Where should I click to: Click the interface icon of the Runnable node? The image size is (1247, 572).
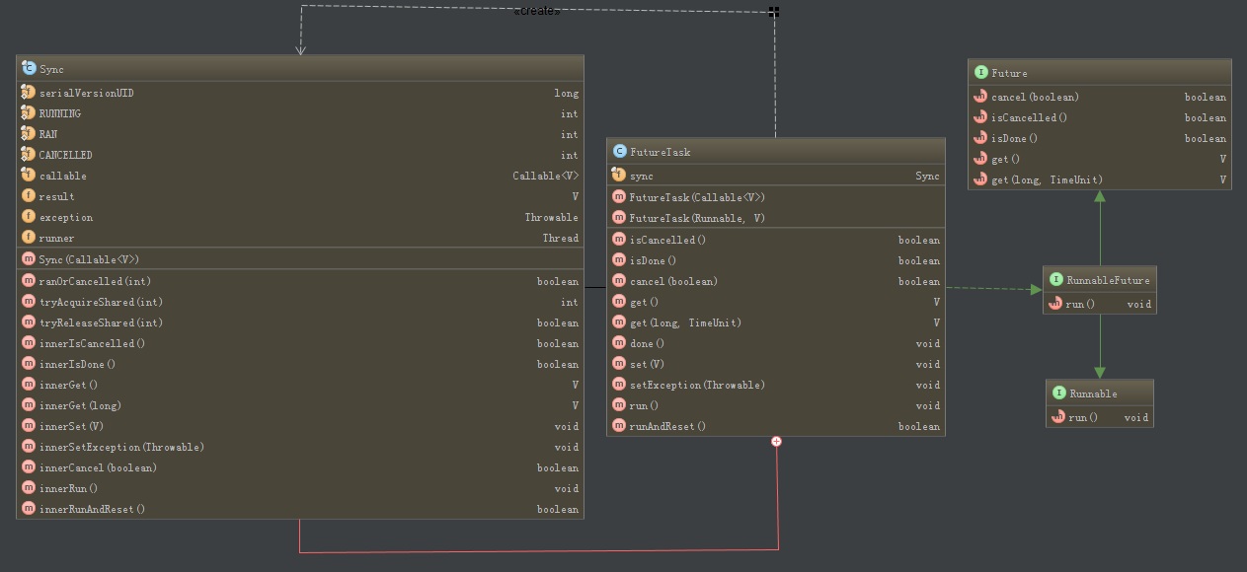(1058, 393)
